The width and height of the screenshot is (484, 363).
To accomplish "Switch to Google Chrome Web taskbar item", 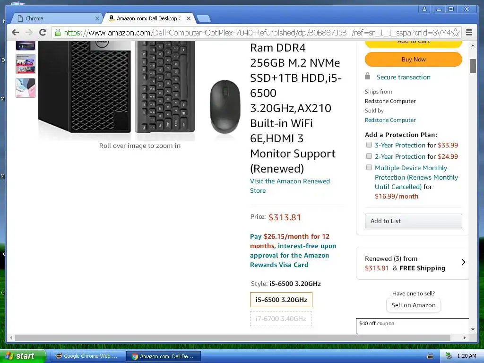I will [x=87, y=356].
